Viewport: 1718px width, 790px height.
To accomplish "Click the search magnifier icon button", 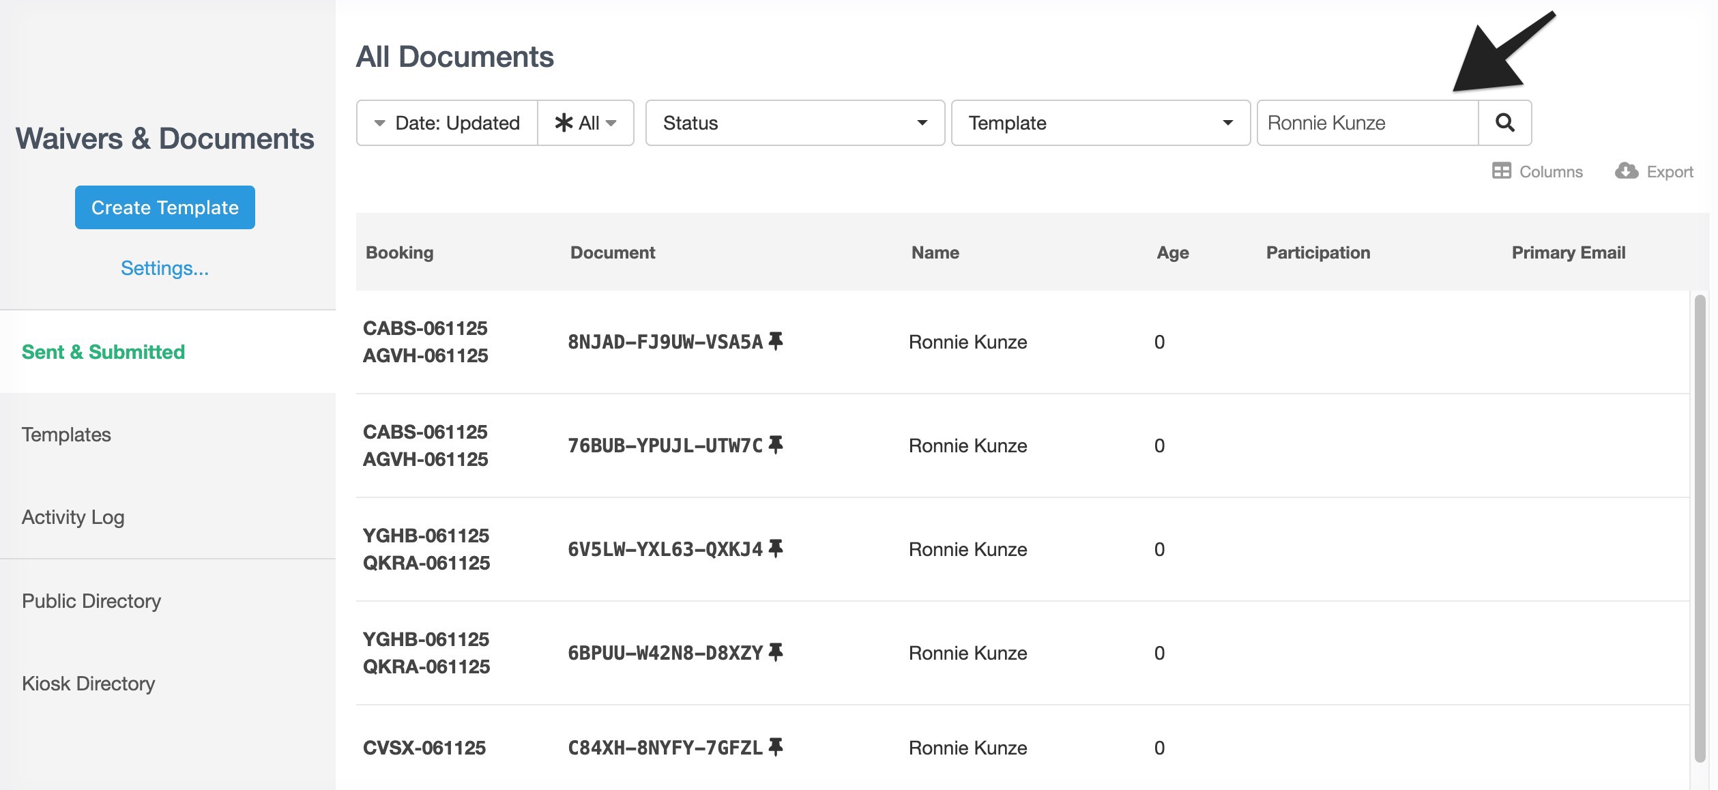I will click(x=1504, y=123).
